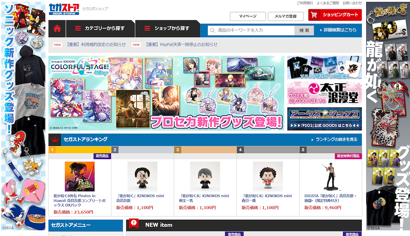This screenshot has height=236, width=410.
Task: Click the rank 3 number badge
Action: click(177, 150)
